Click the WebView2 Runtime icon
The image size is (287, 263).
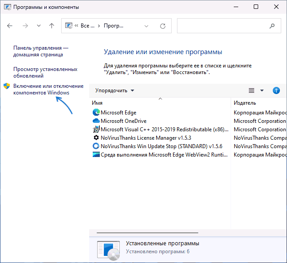coord(96,155)
